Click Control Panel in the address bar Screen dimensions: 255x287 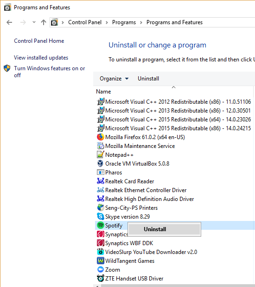point(85,22)
